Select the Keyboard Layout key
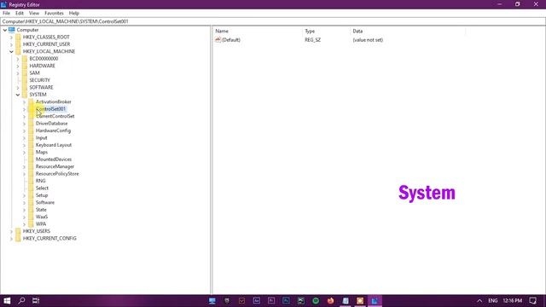This screenshot has width=546, height=307. click(54, 145)
